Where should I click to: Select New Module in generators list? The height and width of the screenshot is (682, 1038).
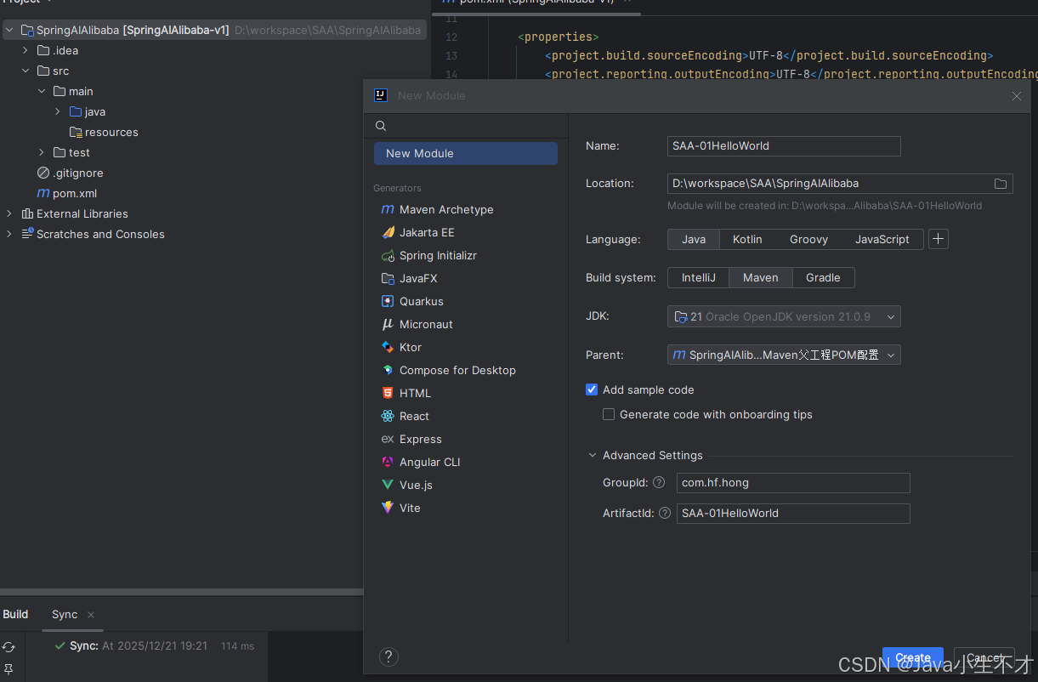point(466,153)
